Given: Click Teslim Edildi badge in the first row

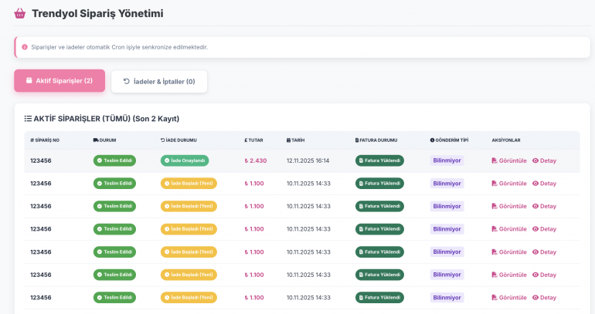Looking at the screenshot, I should [x=114, y=160].
